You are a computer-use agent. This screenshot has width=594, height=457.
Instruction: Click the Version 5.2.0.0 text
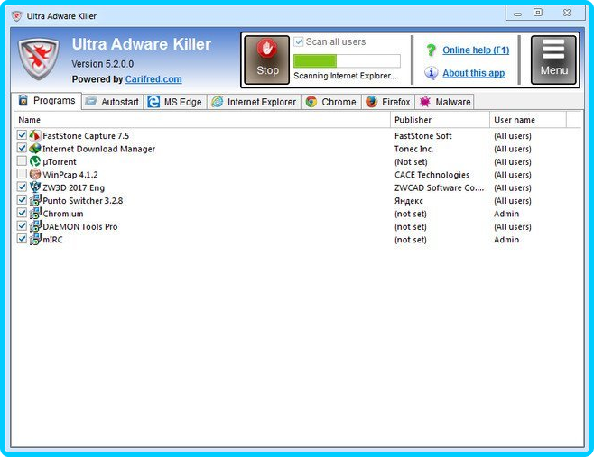(103, 64)
